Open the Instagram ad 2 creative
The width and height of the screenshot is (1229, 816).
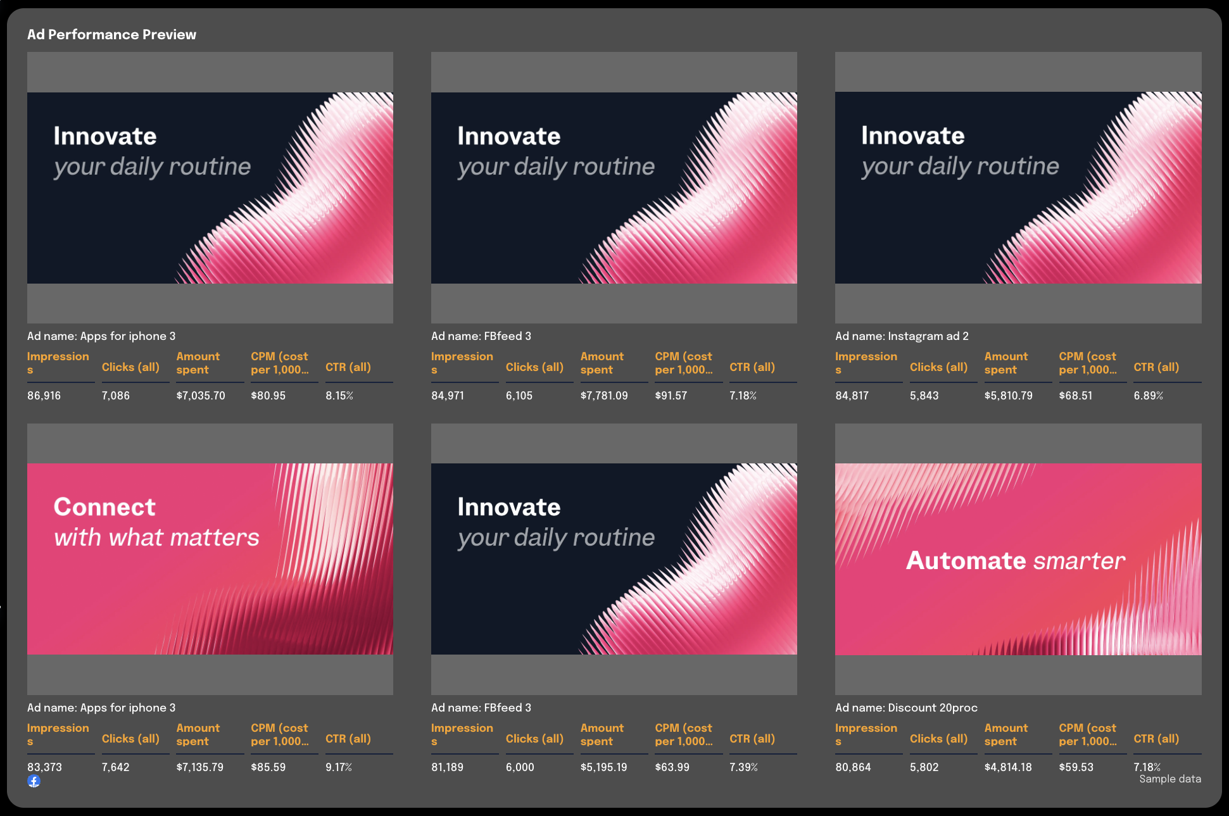[1018, 188]
